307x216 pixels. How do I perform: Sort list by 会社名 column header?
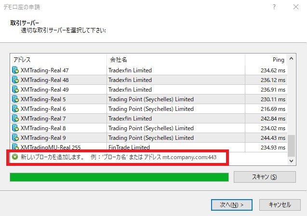point(175,60)
